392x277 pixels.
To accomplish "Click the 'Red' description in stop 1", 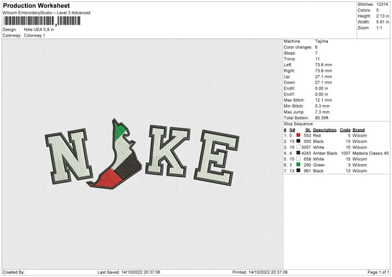I will (317, 135).
